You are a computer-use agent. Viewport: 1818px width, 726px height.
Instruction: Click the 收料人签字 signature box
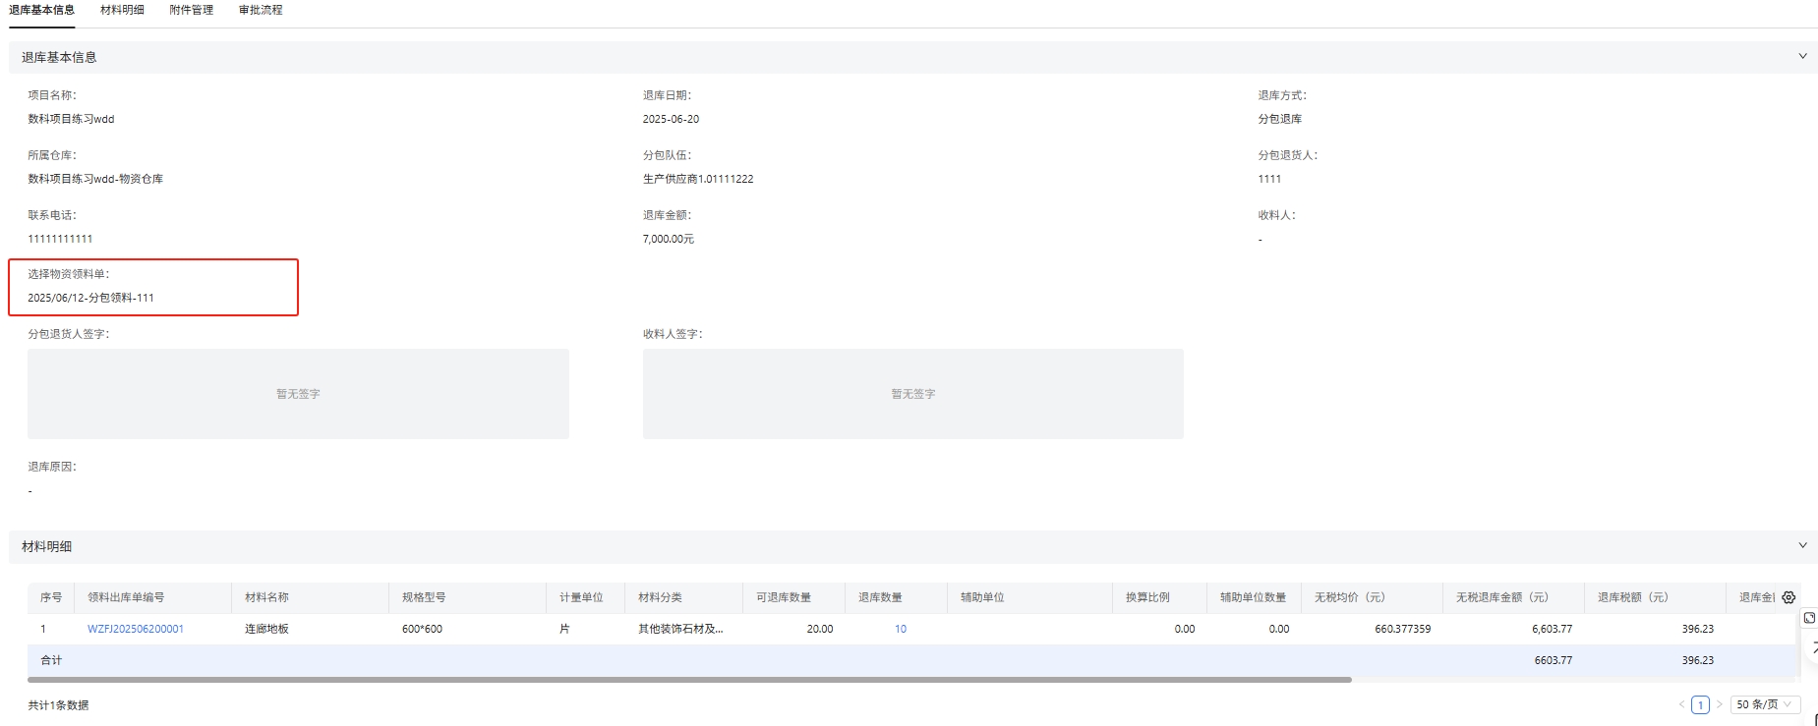click(912, 394)
